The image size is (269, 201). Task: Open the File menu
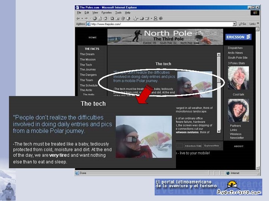[x=79, y=13]
